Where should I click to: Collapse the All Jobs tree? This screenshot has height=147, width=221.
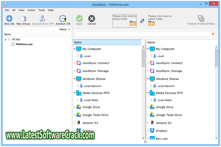pyautogui.click(x=5, y=40)
